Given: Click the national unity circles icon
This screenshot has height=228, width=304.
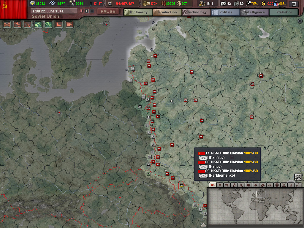Looking at the screenshot, I should click(276, 4).
